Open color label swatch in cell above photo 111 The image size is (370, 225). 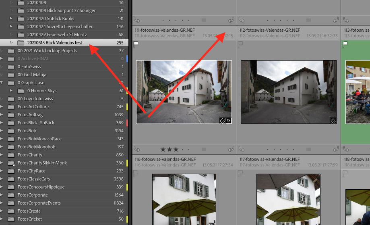[x=204, y=20]
